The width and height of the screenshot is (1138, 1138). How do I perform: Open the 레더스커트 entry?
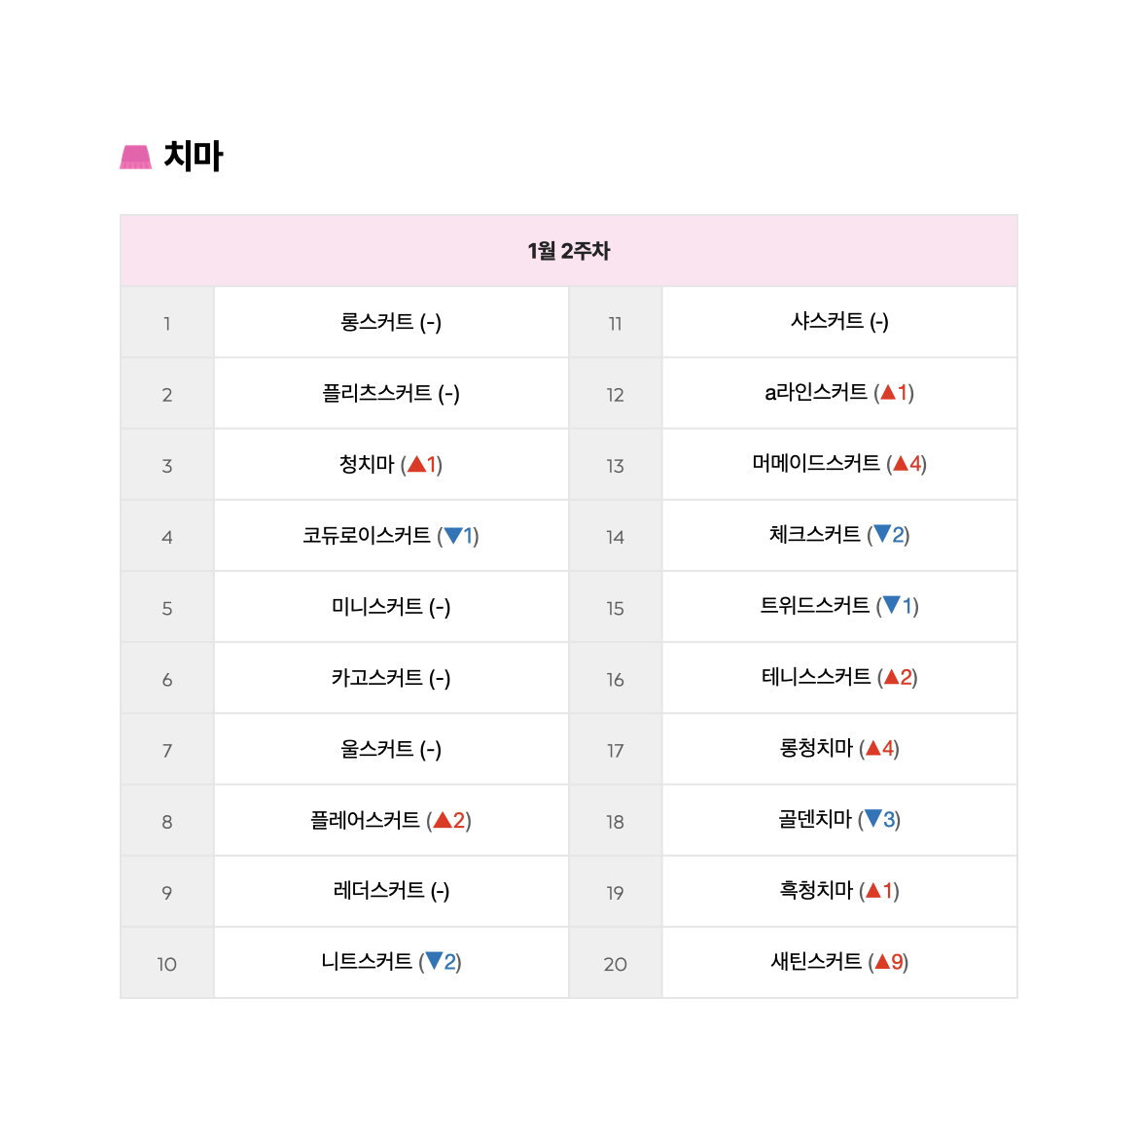click(x=391, y=891)
